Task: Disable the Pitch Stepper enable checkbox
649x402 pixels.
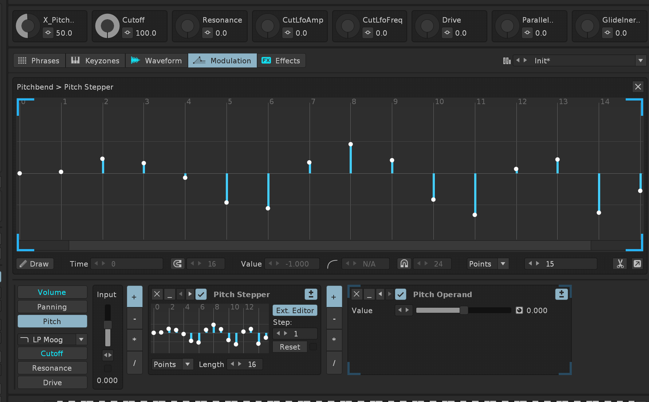Action: pyautogui.click(x=201, y=294)
